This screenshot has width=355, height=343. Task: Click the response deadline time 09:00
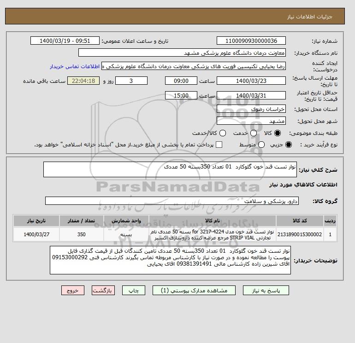181,81
